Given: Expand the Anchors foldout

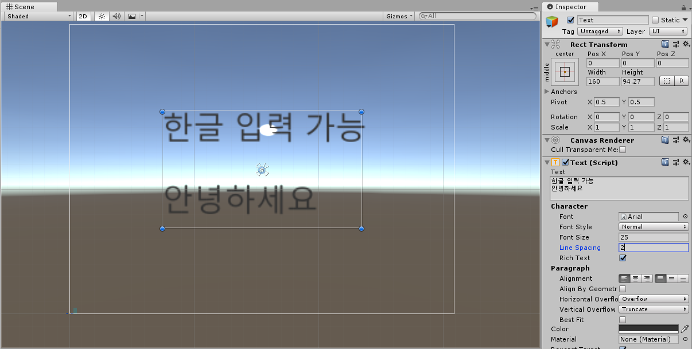Looking at the screenshot, I should coord(546,92).
